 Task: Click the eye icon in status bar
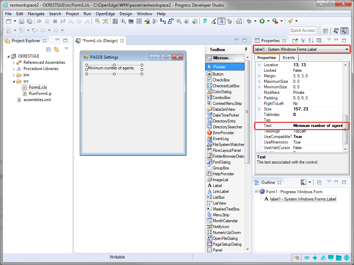coord(307,258)
